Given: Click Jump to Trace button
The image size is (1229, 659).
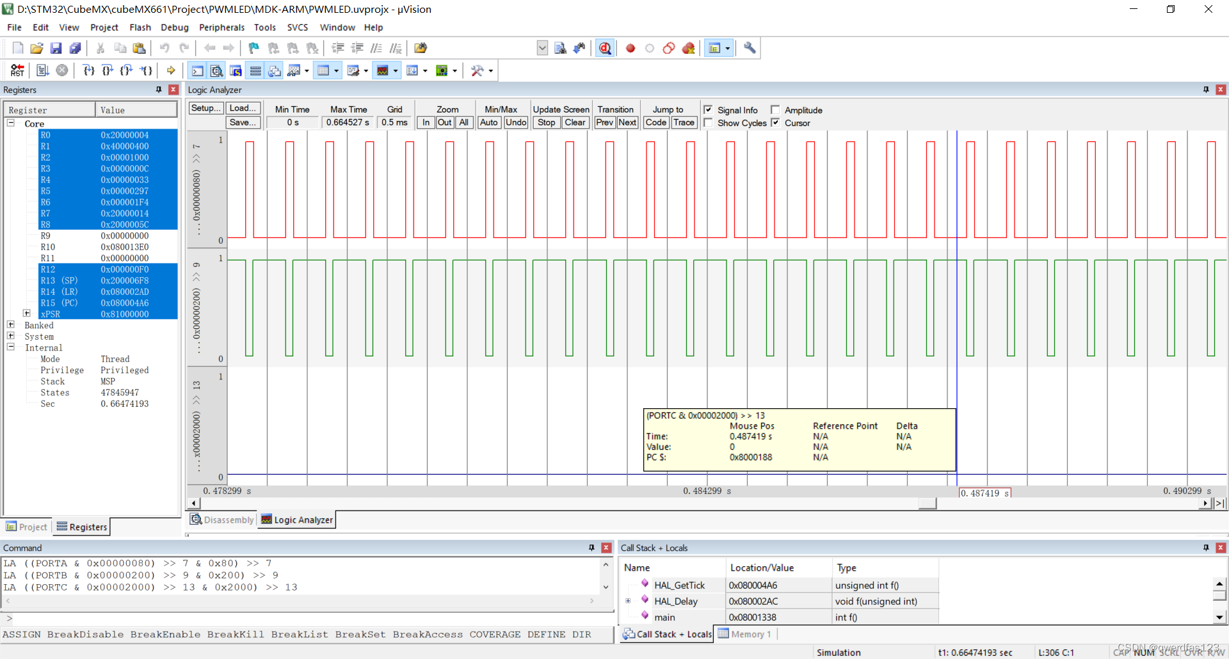Looking at the screenshot, I should tap(684, 122).
